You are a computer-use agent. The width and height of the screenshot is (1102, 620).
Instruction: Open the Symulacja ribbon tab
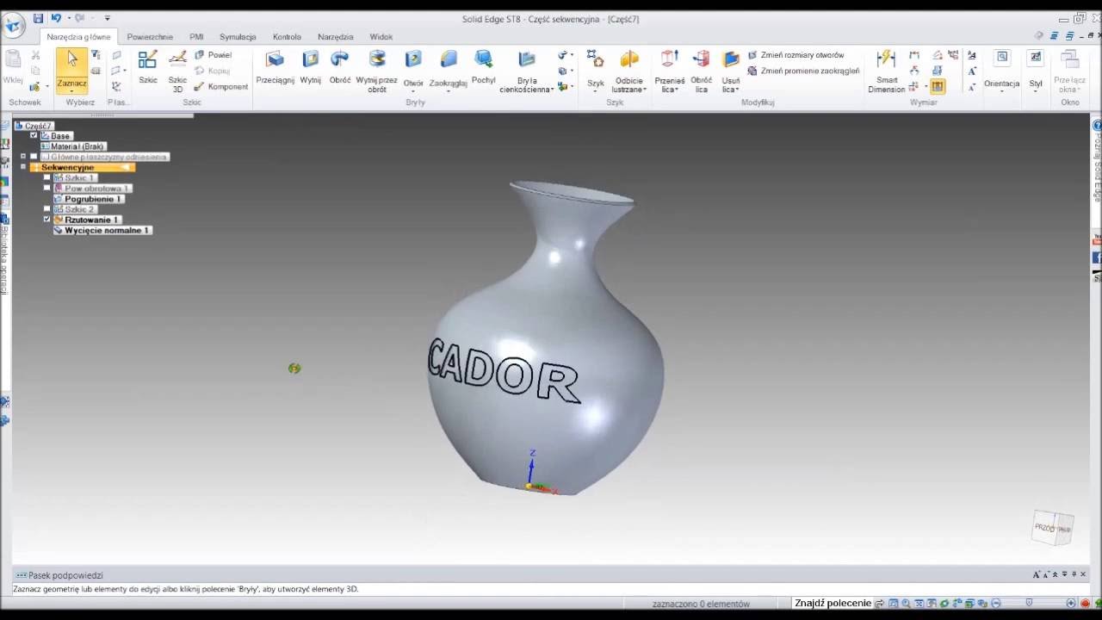[238, 37]
